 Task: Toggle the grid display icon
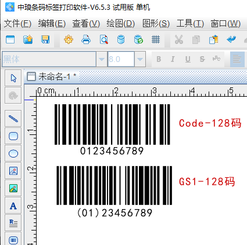pyautogui.click(x=156, y=39)
